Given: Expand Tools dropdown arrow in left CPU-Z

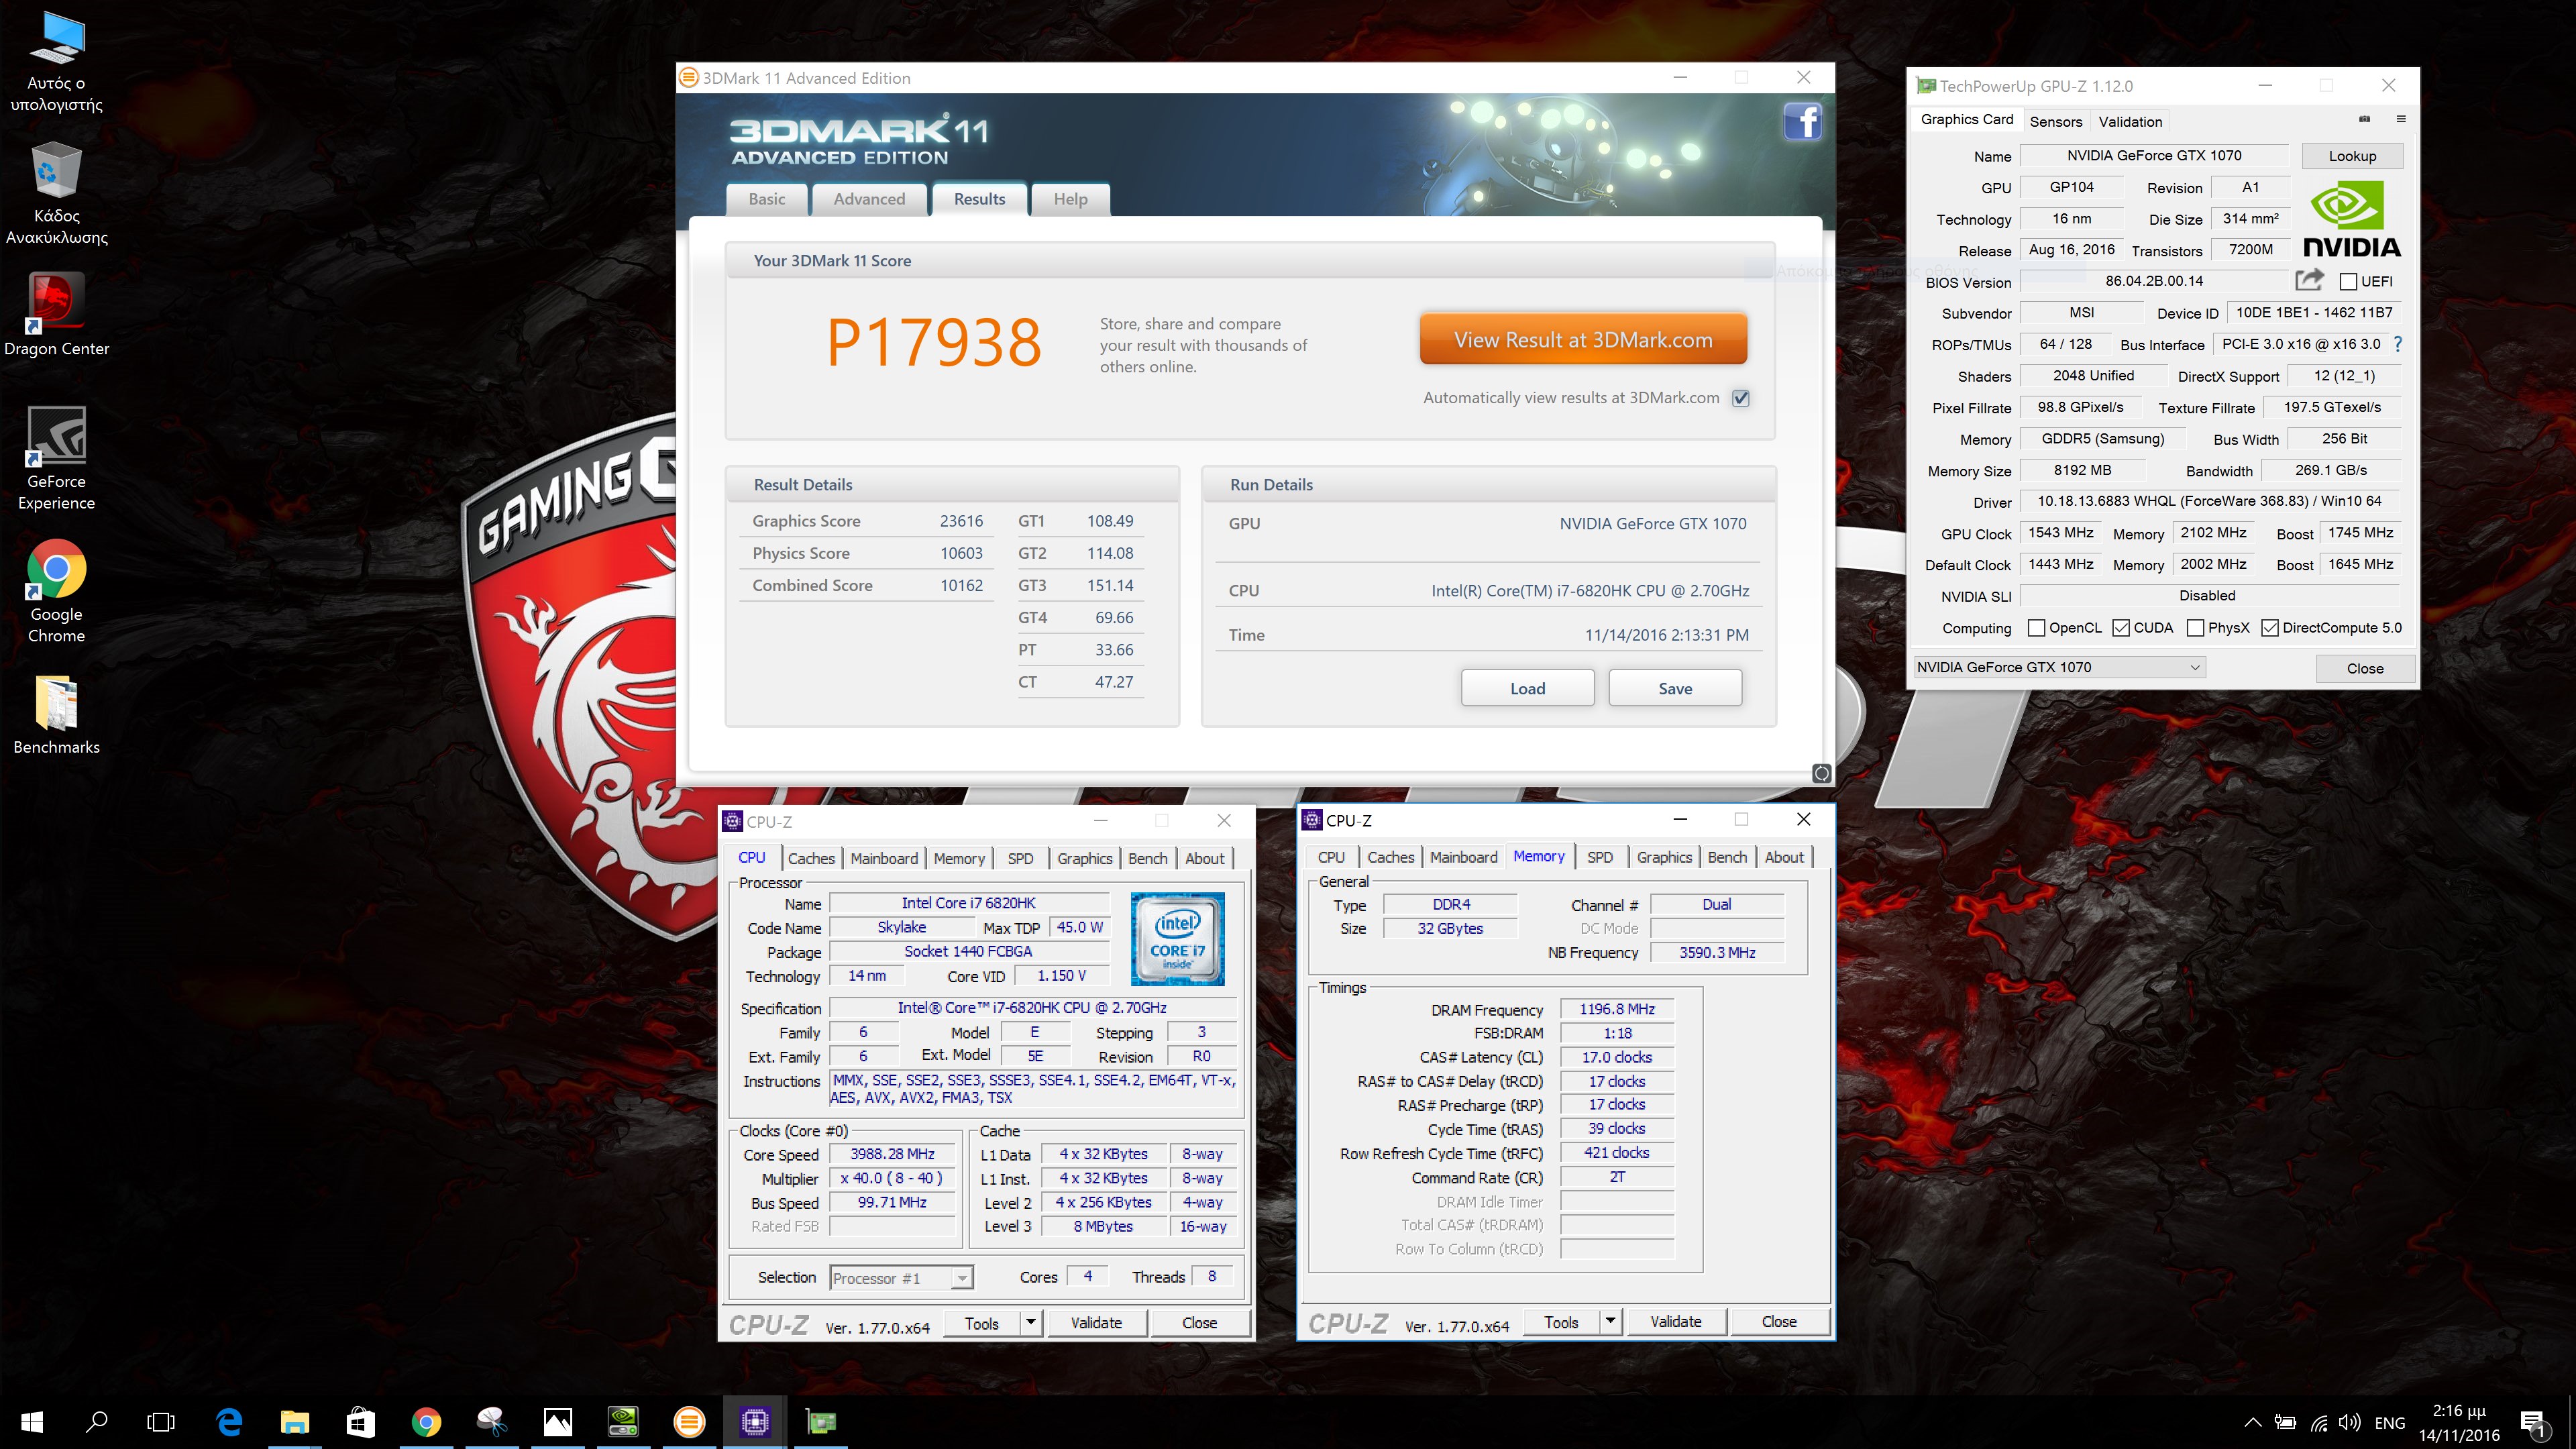Looking at the screenshot, I should click(1031, 1322).
